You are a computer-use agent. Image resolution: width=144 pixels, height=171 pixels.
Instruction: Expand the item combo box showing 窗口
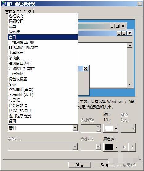pos(75,128)
